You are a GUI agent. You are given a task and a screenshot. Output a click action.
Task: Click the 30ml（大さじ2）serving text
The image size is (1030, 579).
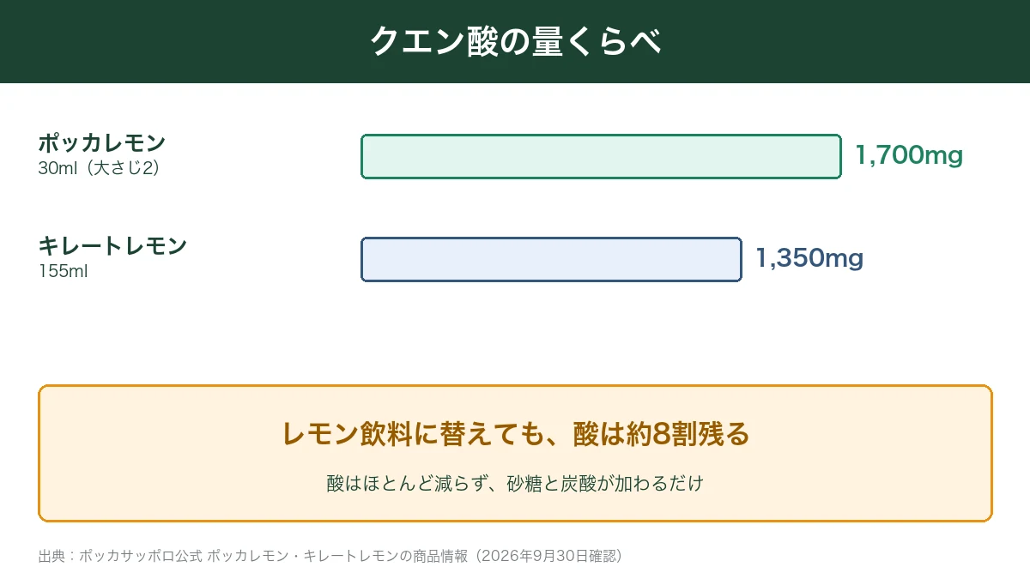99,169
